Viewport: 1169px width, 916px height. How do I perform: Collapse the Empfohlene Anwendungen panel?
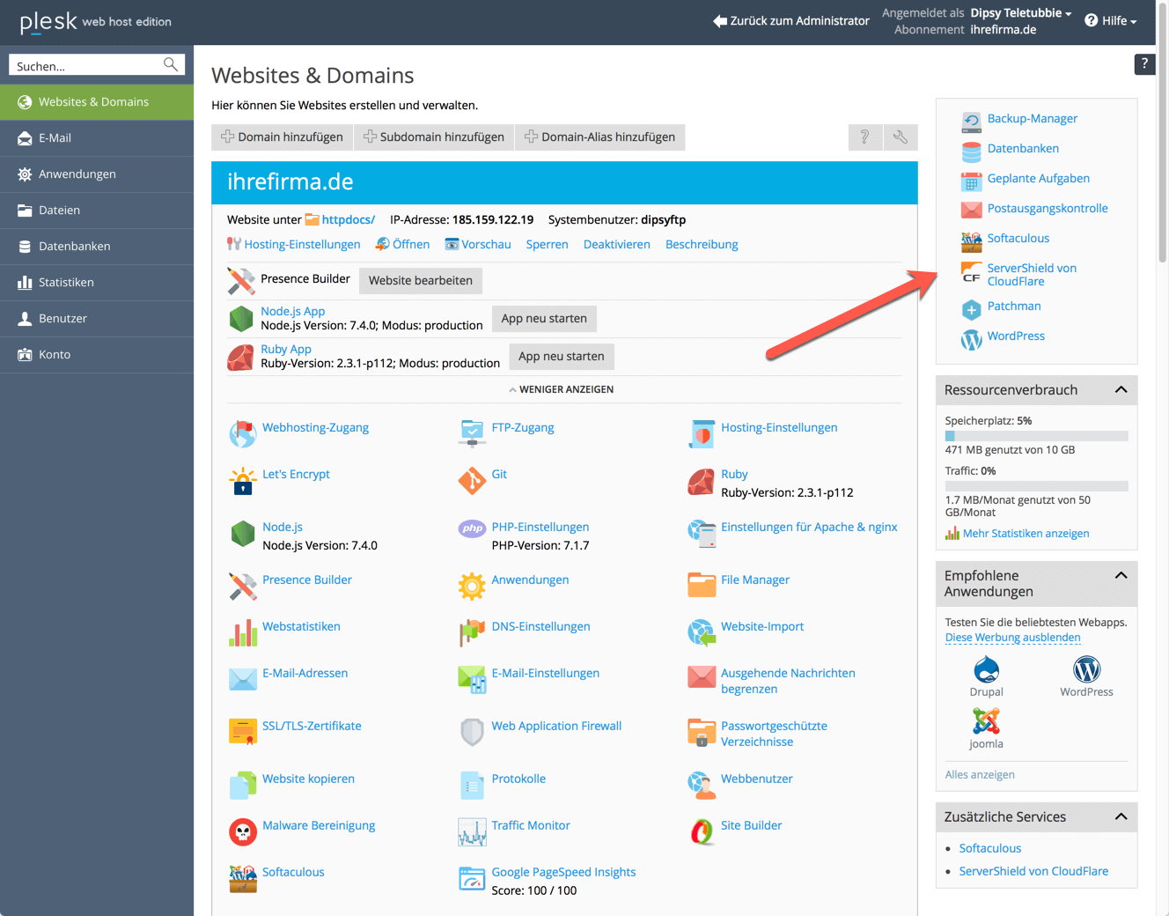pos(1121,576)
